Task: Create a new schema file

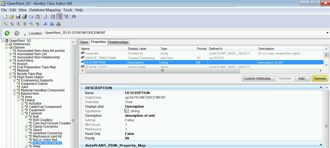Action: (5, 16)
